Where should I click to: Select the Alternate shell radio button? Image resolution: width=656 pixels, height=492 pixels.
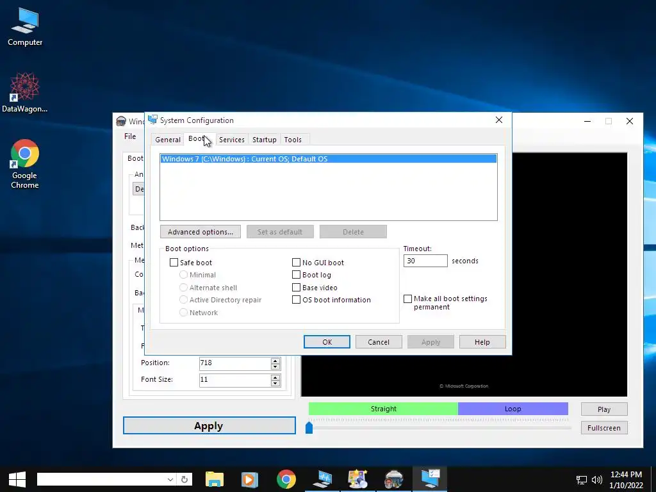[x=183, y=288]
